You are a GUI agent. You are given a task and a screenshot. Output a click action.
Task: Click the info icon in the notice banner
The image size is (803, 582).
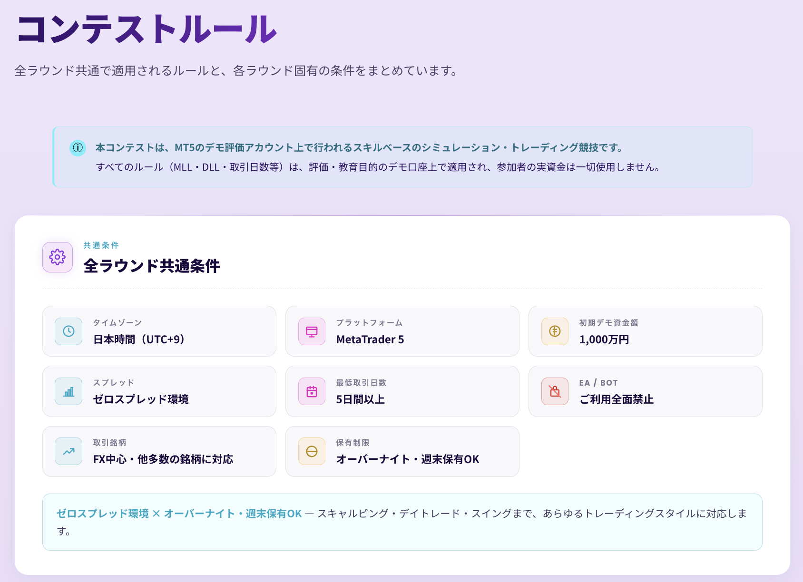78,148
